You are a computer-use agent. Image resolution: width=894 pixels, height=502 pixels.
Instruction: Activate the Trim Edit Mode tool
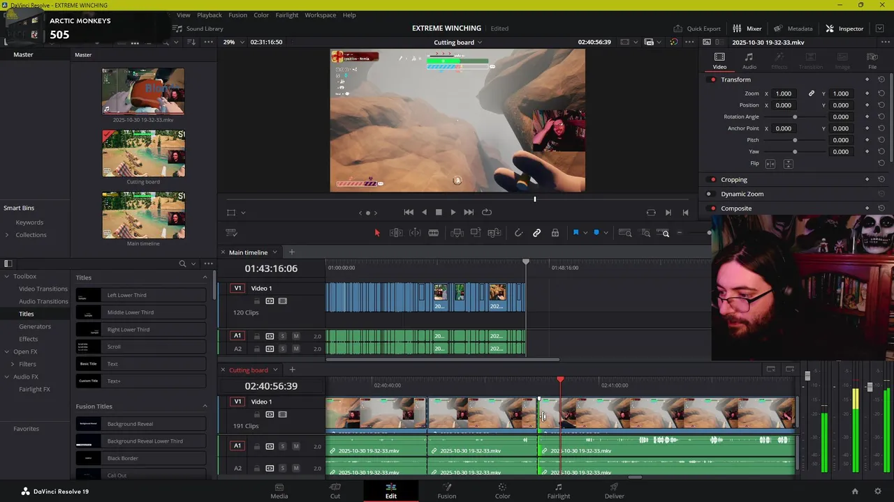396,233
